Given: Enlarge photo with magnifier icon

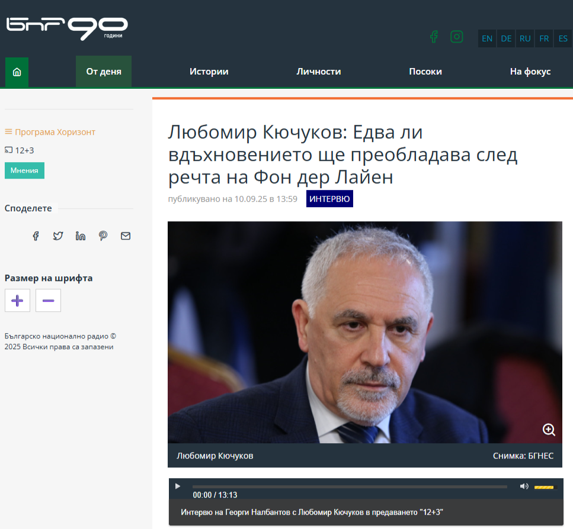Looking at the screenshot, I should (x=549, y=430).
